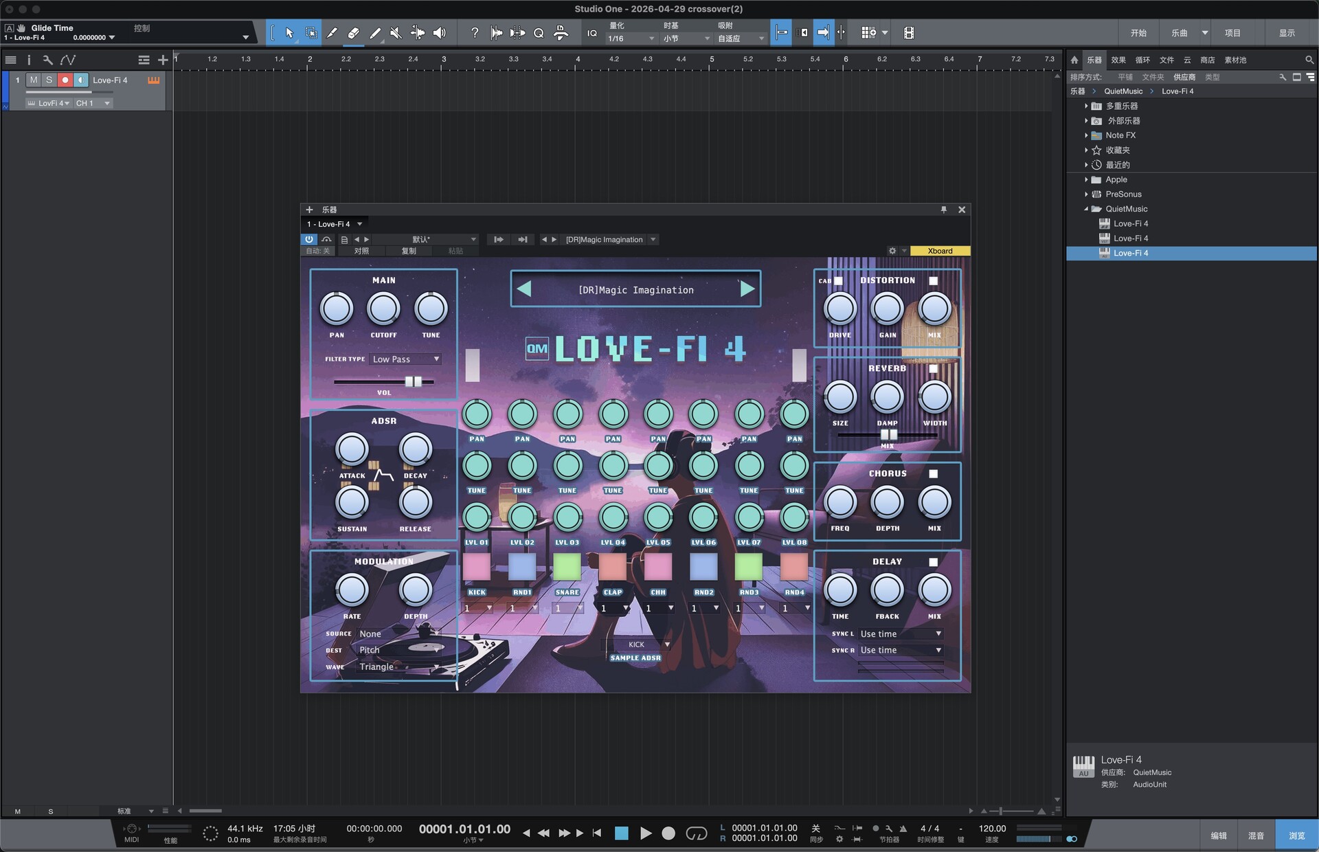
Task: Enable the CAB checkbox
Action: coord(838,280)
